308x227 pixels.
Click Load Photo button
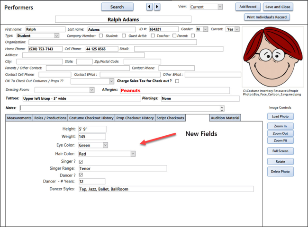click(281, 116)
